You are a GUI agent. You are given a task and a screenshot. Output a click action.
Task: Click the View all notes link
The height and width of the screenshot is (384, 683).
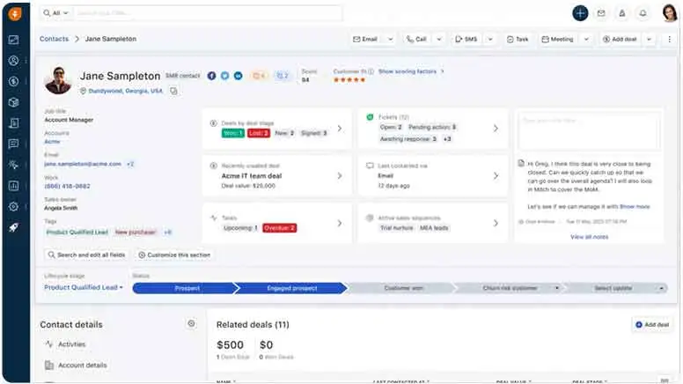pyautogui.click(x=588, y=237)
